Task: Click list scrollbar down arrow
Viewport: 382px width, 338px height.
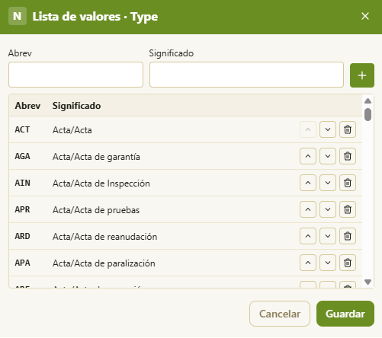Action: coord(368,282)
